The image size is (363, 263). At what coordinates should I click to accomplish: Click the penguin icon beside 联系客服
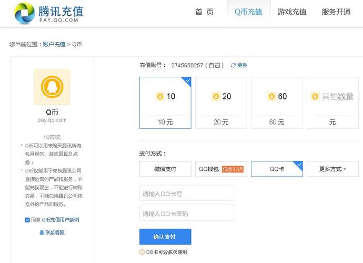[42, 232]
